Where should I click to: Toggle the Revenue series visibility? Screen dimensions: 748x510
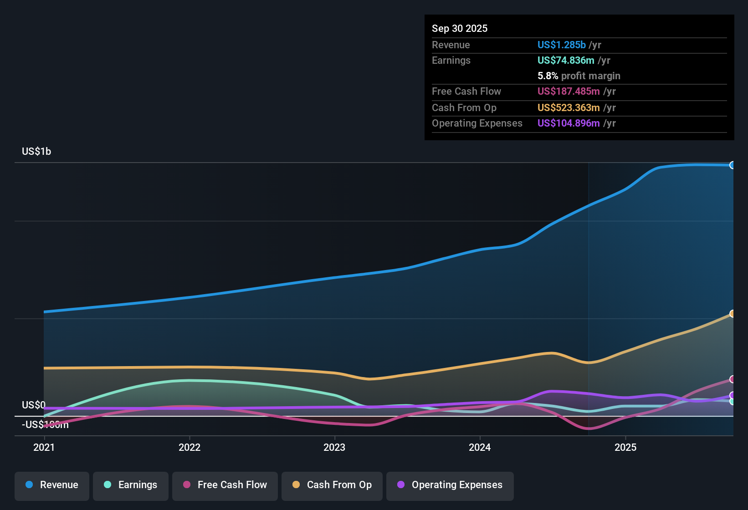[51, 486]
